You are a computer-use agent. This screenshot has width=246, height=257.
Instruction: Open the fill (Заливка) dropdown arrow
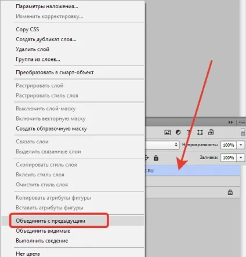pos(241,158)
